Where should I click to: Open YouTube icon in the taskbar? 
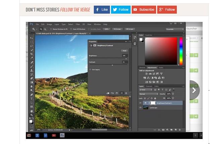coord(54,135)
